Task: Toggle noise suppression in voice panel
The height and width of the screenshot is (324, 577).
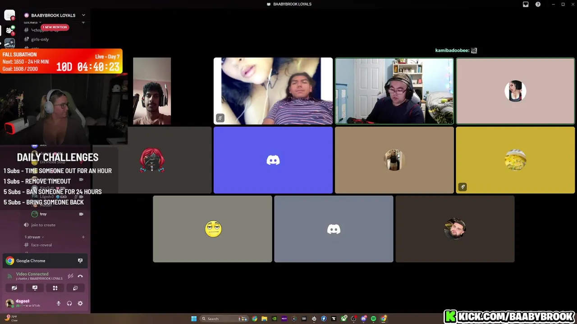Action: click(70, 276)
